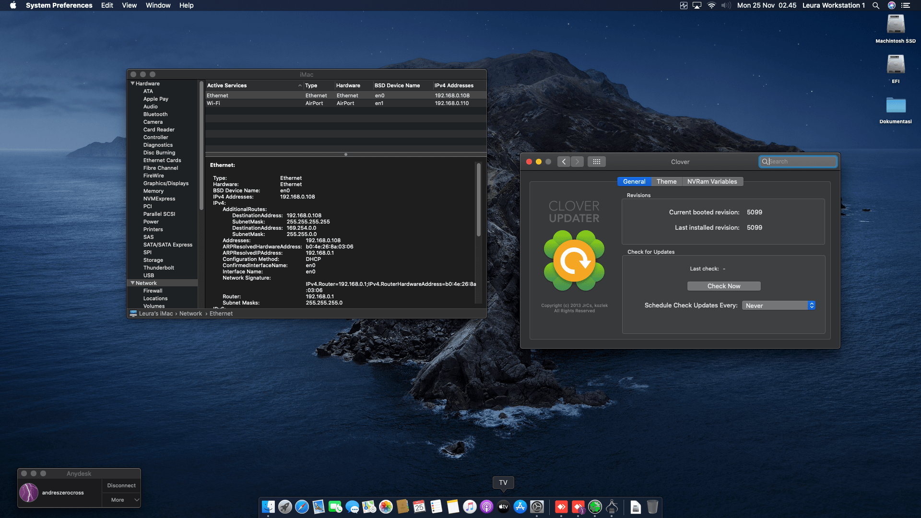The height and width of the screenshot is (518, 921).
Task: Open Messages from the dock
Action: [352, 507]
